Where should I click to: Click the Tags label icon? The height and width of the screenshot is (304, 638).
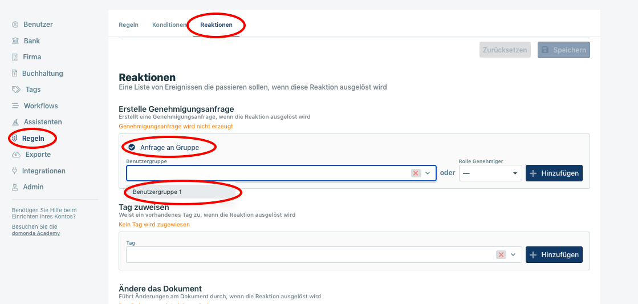tap(16, 90)
